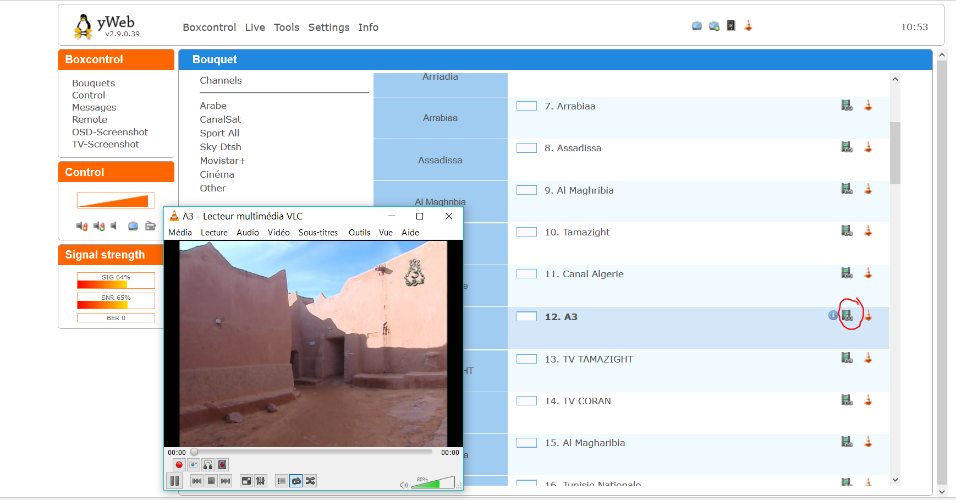
Task: Open VLC cone icon for 9. Al Maghribia
Action: [x=868, y=189]
